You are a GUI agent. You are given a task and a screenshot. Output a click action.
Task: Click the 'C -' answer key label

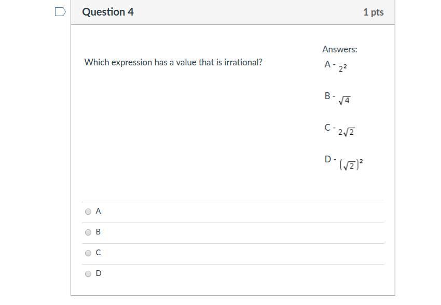coord(330,128)
